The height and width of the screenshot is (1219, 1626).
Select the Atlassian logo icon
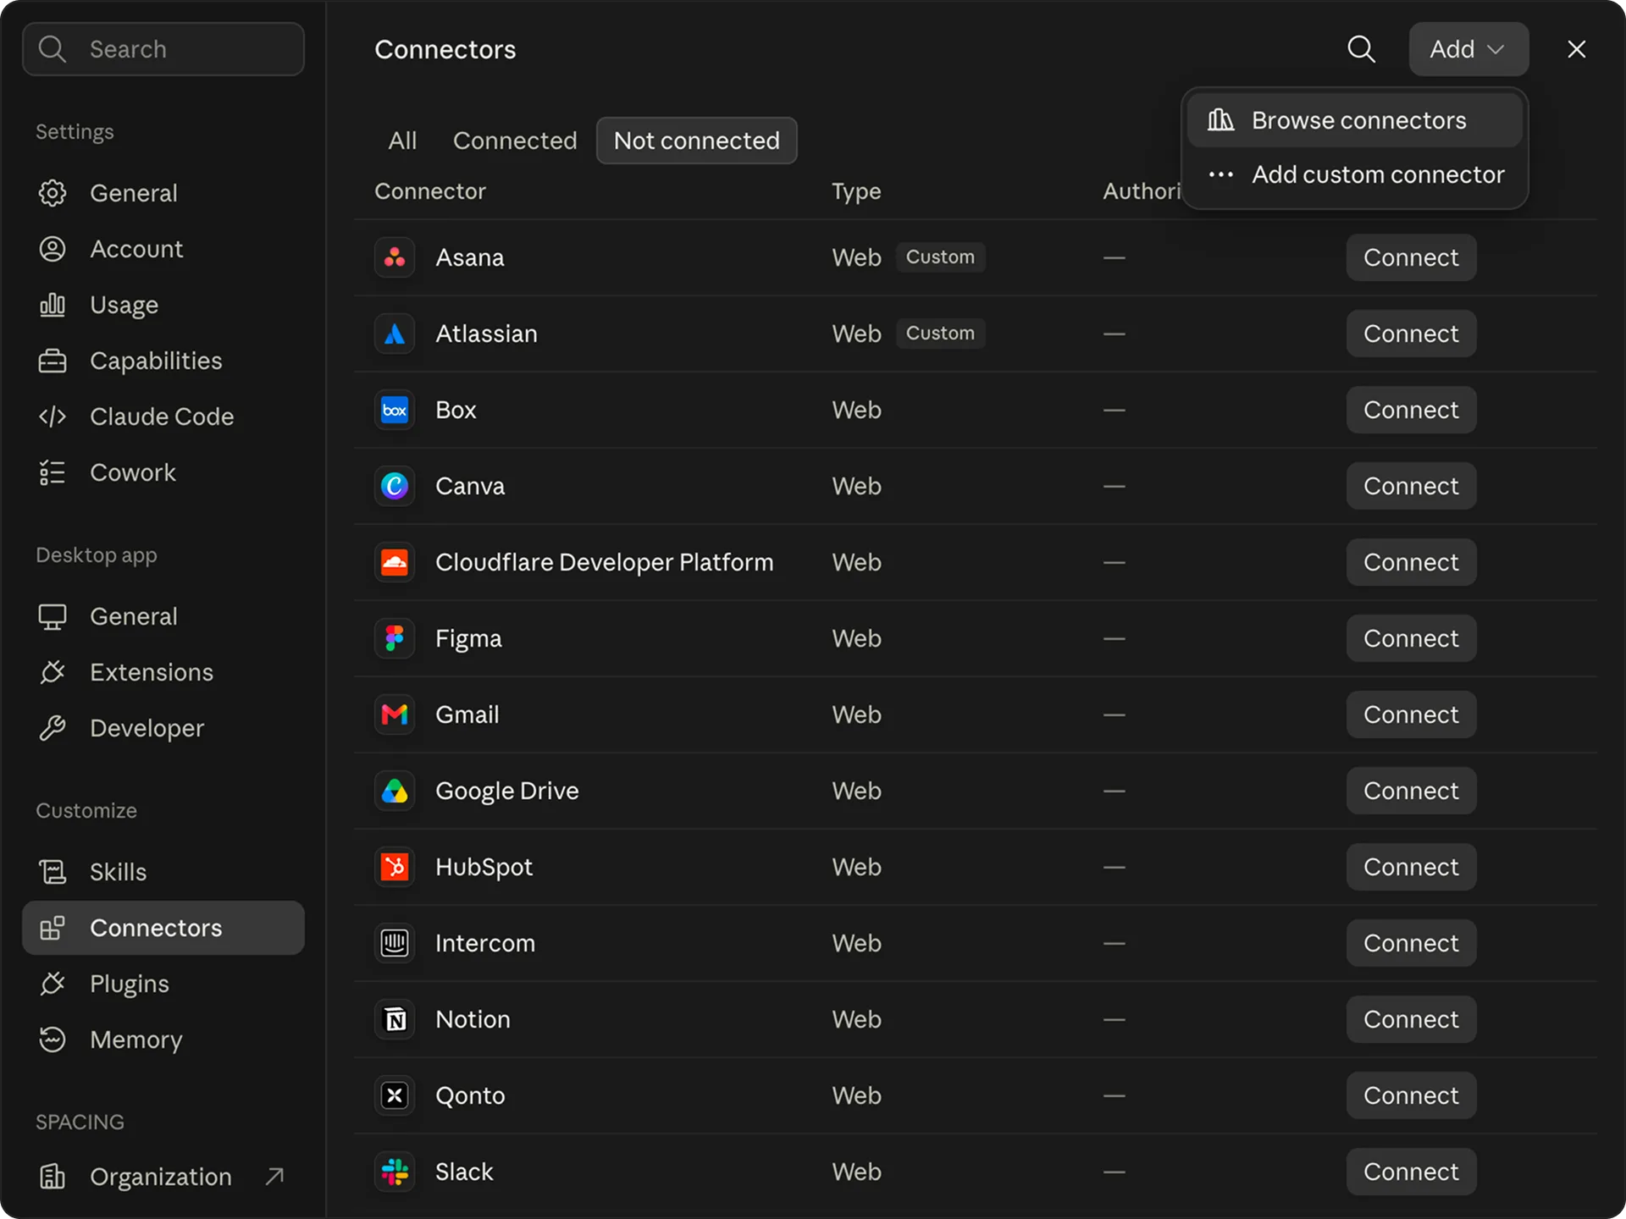click(395, 334)
